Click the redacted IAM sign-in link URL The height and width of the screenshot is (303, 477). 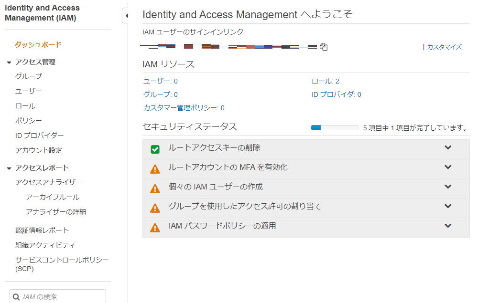(228, 46)
